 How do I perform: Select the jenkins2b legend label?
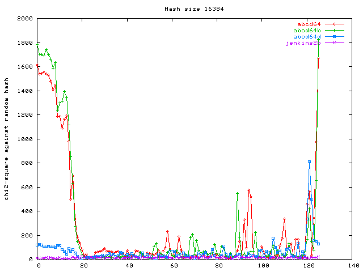pyautogui.click(x=303, y=43)
